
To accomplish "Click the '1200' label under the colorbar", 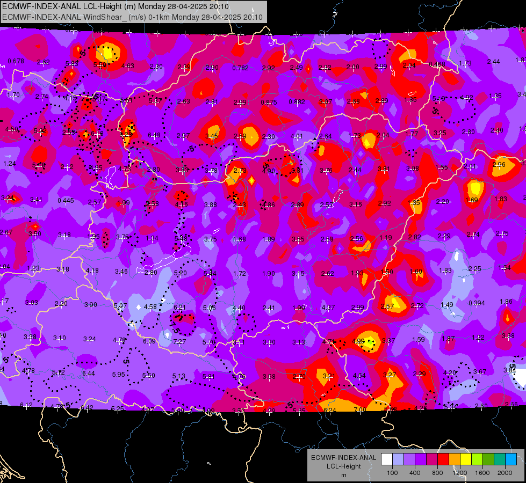I will click(459, 473).
